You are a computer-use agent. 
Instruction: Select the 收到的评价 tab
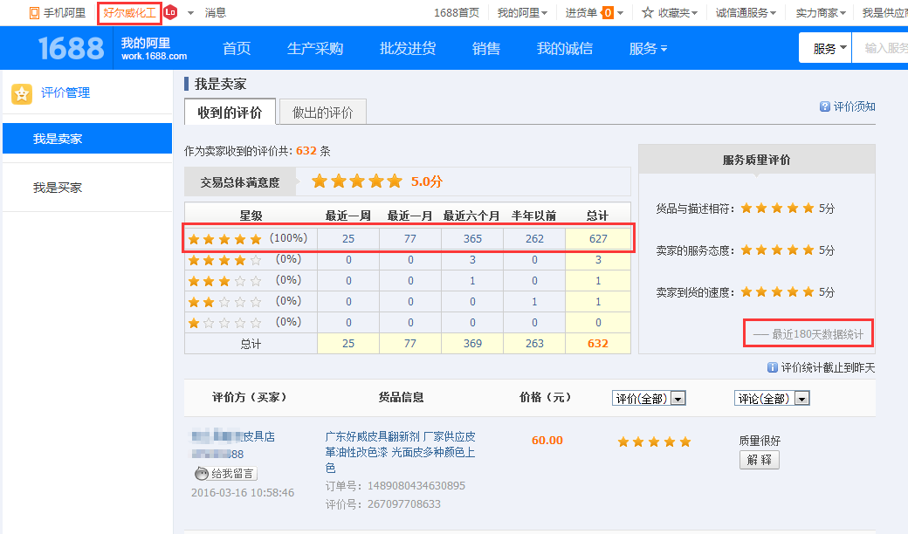pyautogui.click(x=230, y=113)
